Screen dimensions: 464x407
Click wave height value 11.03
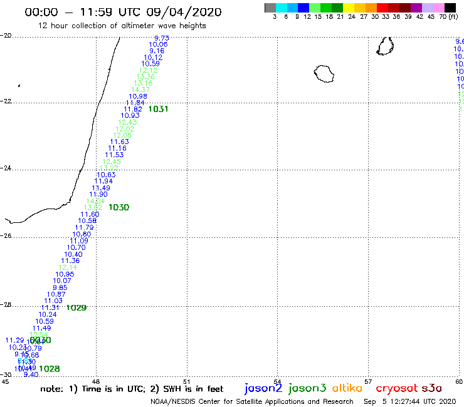click(53, 301)
